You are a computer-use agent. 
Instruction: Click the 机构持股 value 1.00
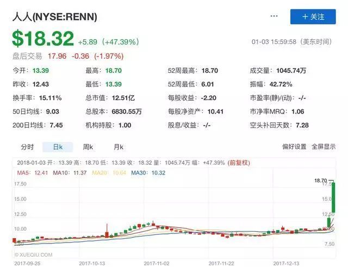(125, 126)
